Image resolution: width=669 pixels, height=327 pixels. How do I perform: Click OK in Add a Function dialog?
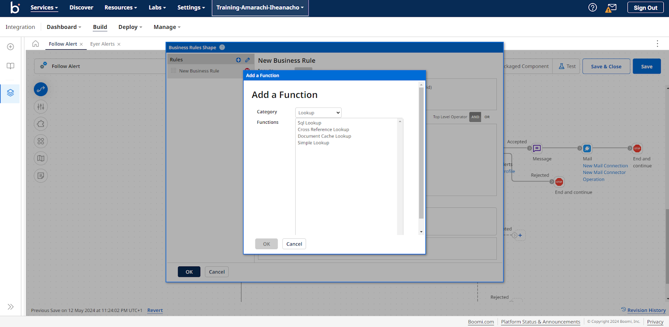(x=266, y=244)
